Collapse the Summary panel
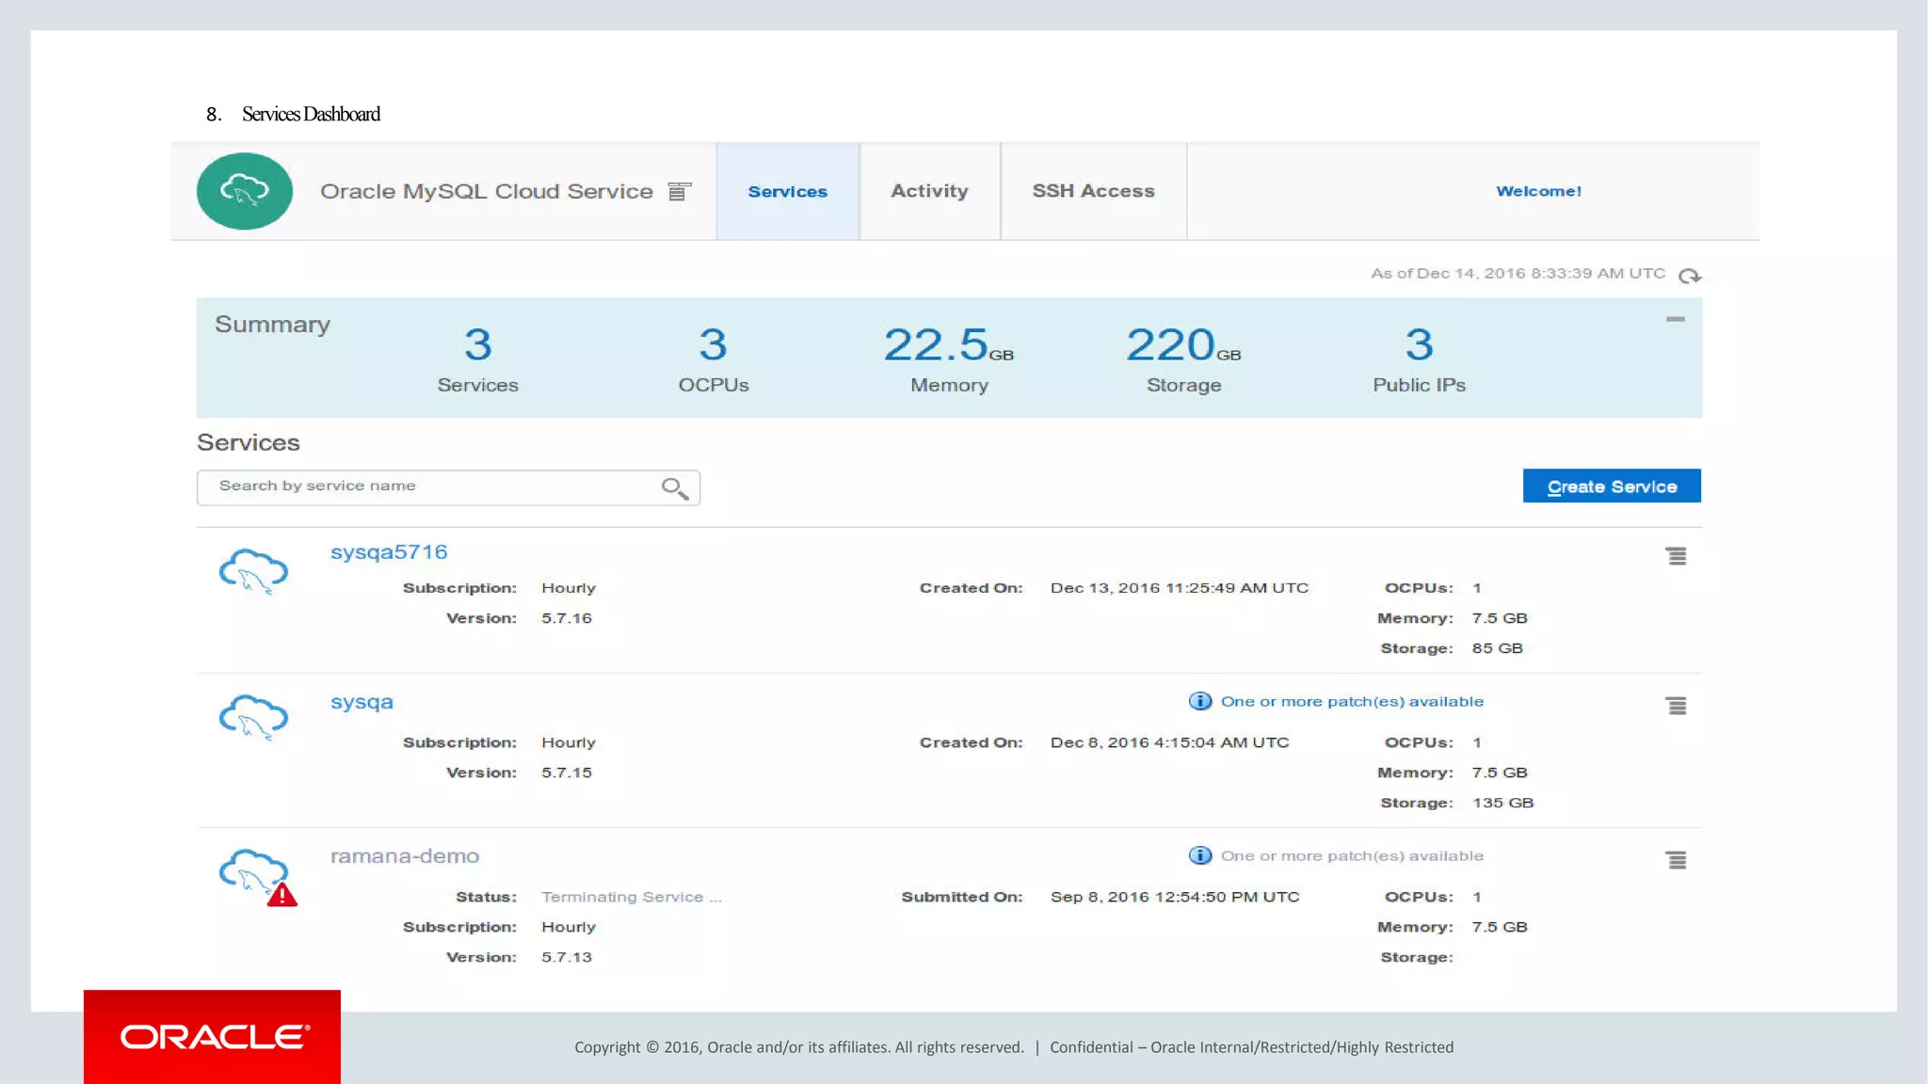This screenshot has width=1928, height=1084. [1675, 319]
